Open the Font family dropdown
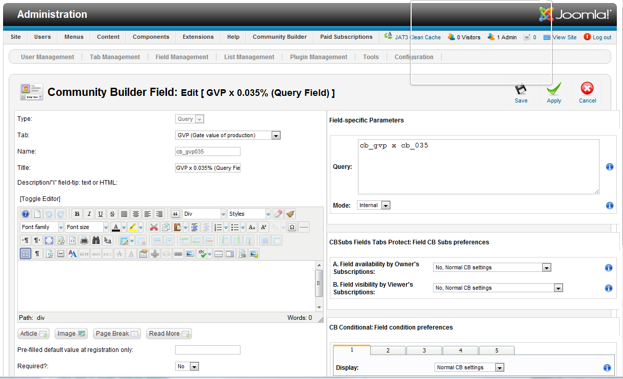 tap(42, 227)
